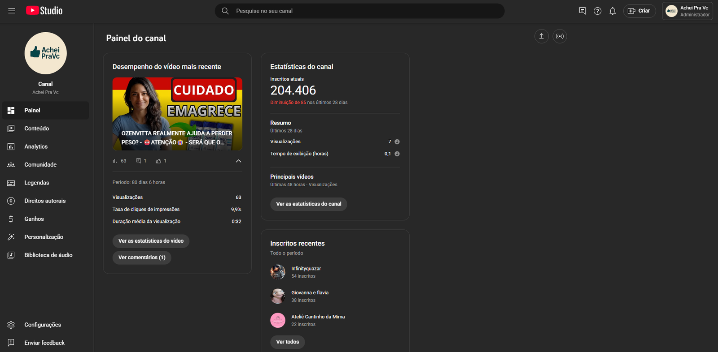Screen dimensions: 718x352
Task: Click the 38 inscritos text
Action: coord(303,300)
